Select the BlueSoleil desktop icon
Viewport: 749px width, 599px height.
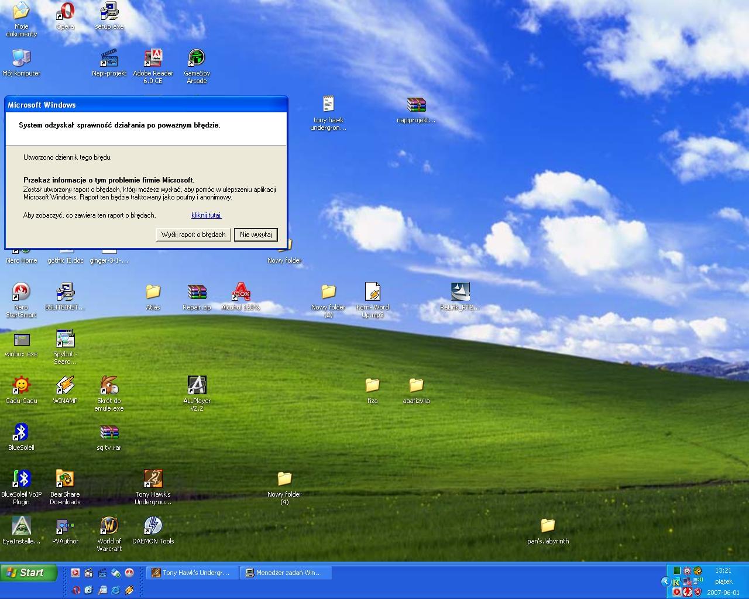[21, 437]
